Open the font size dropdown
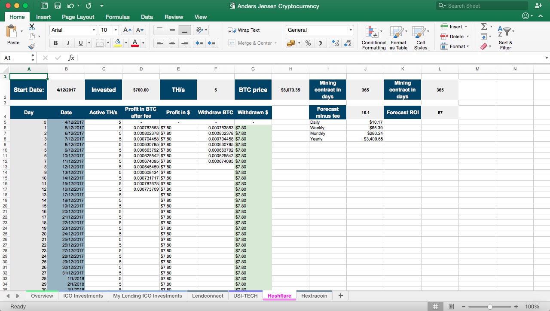Screen dimensions: 550x311 (116, 30)
